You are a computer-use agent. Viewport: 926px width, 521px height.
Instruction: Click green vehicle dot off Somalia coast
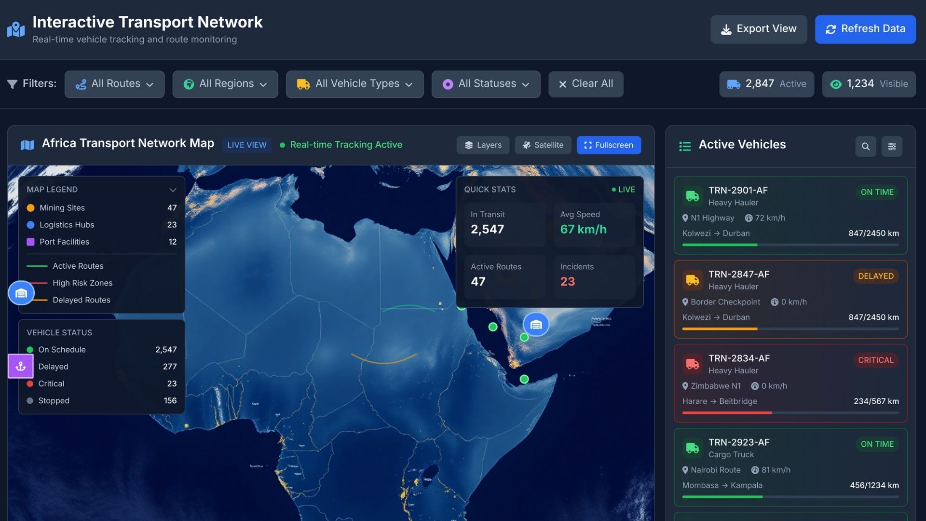pyautogui.click(x=524, y=379)
